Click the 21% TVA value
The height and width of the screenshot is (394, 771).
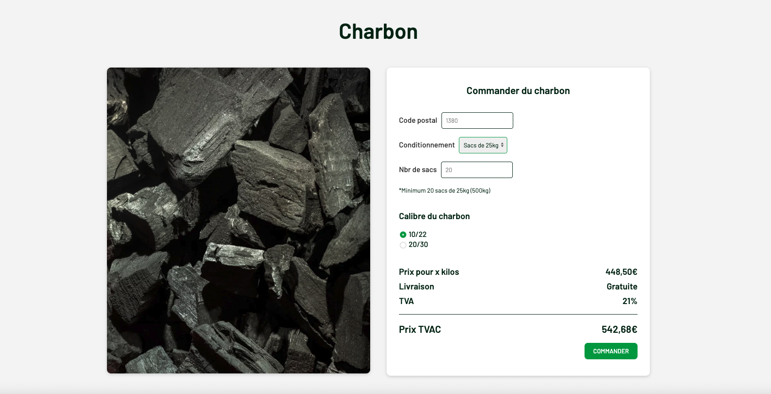click(x=630, y=301)
